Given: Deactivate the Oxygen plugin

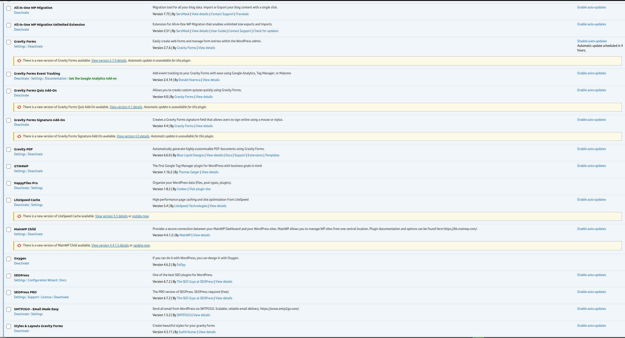Looking at the screenshot, I should click(x=22, y=263).
